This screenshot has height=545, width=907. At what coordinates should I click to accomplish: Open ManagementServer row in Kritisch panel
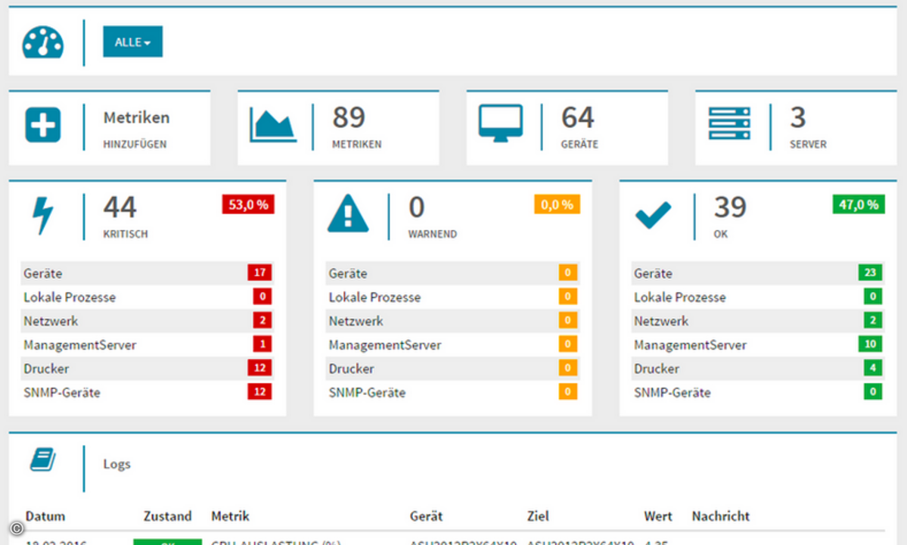147,344
